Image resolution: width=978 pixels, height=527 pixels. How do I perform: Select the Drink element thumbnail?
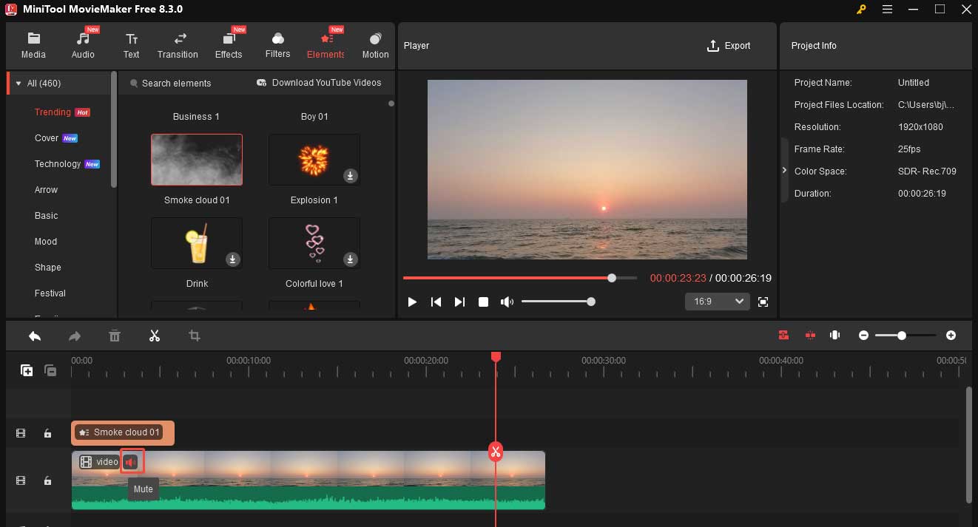pyautogui.click(x=197, y=243)
